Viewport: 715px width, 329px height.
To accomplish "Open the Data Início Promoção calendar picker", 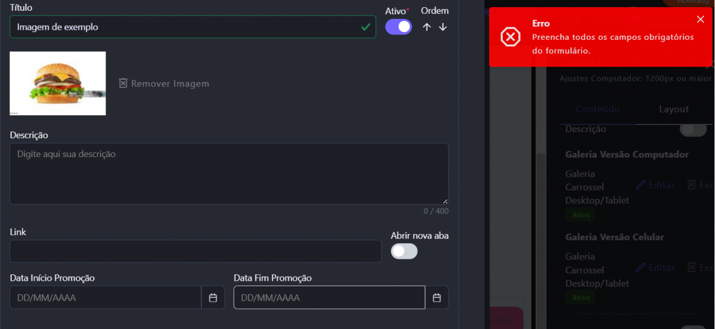I will point(213,297).
